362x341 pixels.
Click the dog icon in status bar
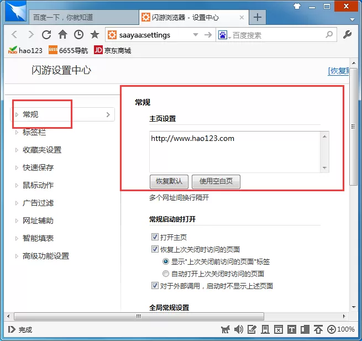225,329
